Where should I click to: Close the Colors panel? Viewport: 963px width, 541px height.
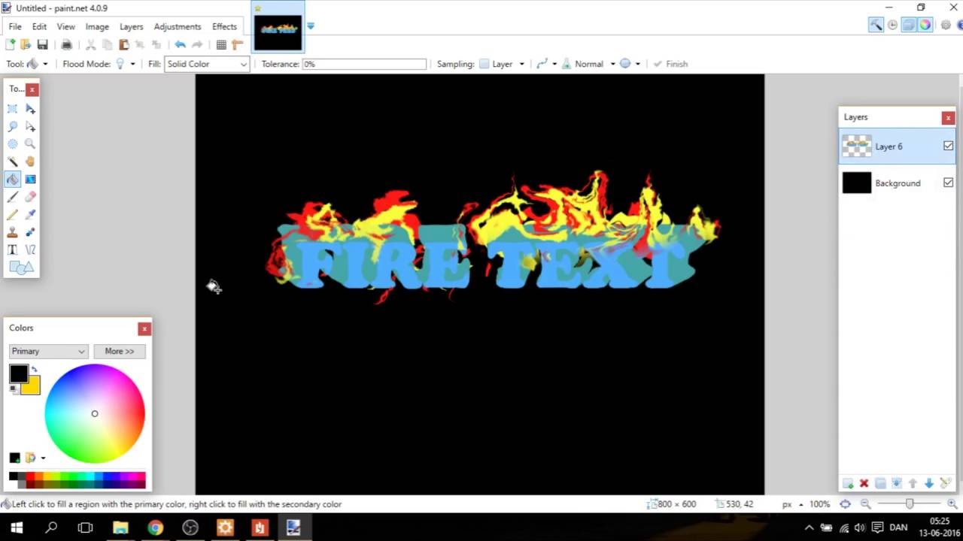(x=144, y=328)
